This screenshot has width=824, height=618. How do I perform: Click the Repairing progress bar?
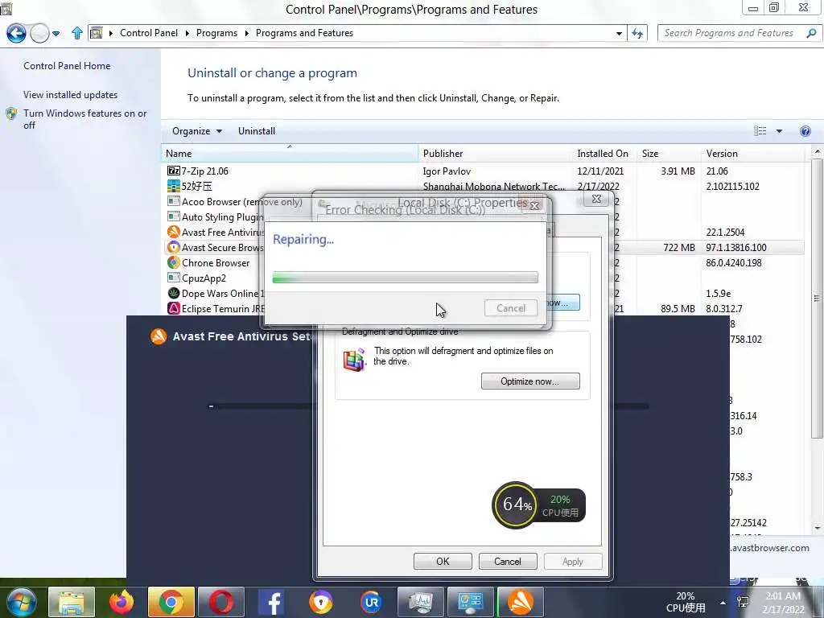(406, 278)
